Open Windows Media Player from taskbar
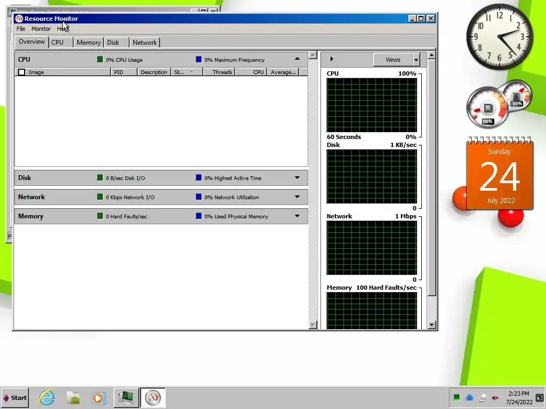The width and height of the screenshot is (546, 409). [x=99, y=397]
